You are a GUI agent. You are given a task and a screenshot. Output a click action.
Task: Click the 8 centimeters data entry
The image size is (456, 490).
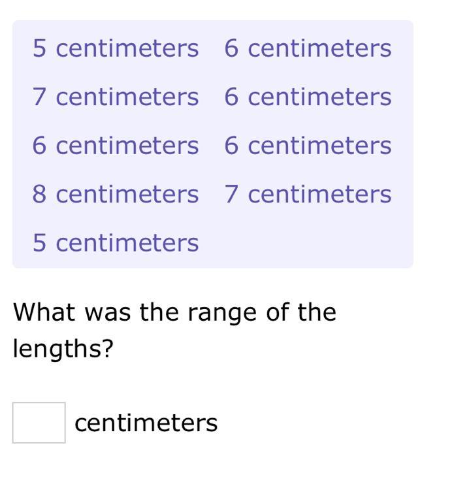pyautogui.click(x=116, y=194)
